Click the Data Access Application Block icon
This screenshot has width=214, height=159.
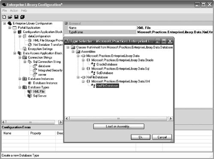pos(20,53)
